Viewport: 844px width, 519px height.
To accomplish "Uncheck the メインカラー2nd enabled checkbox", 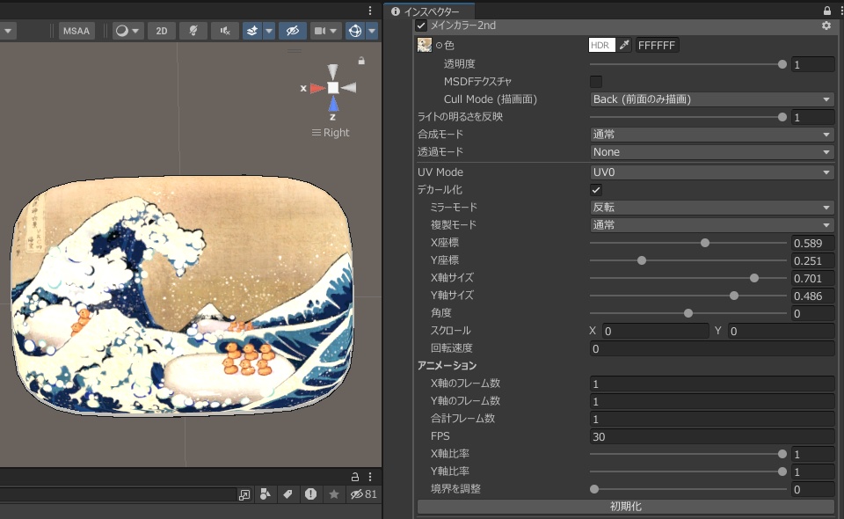I will (x=420, y=26).
